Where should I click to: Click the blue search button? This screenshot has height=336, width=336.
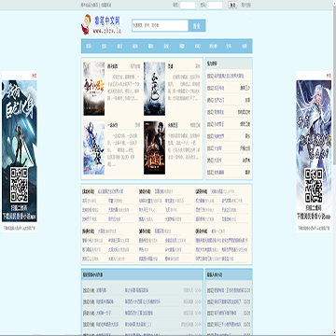click(197, 25)
